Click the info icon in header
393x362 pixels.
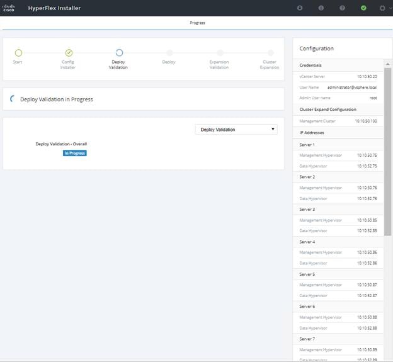[x=321, y=8]
